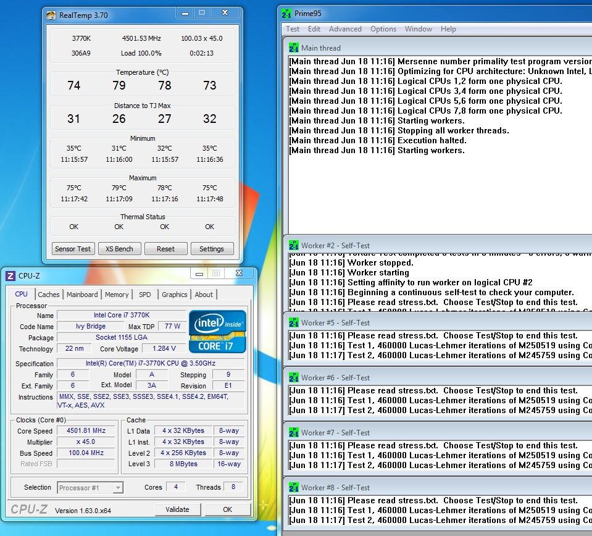The image size is (592, 536).
Task: Click the Sensor Test button in RealTemp
Action: tap(73, 249)
